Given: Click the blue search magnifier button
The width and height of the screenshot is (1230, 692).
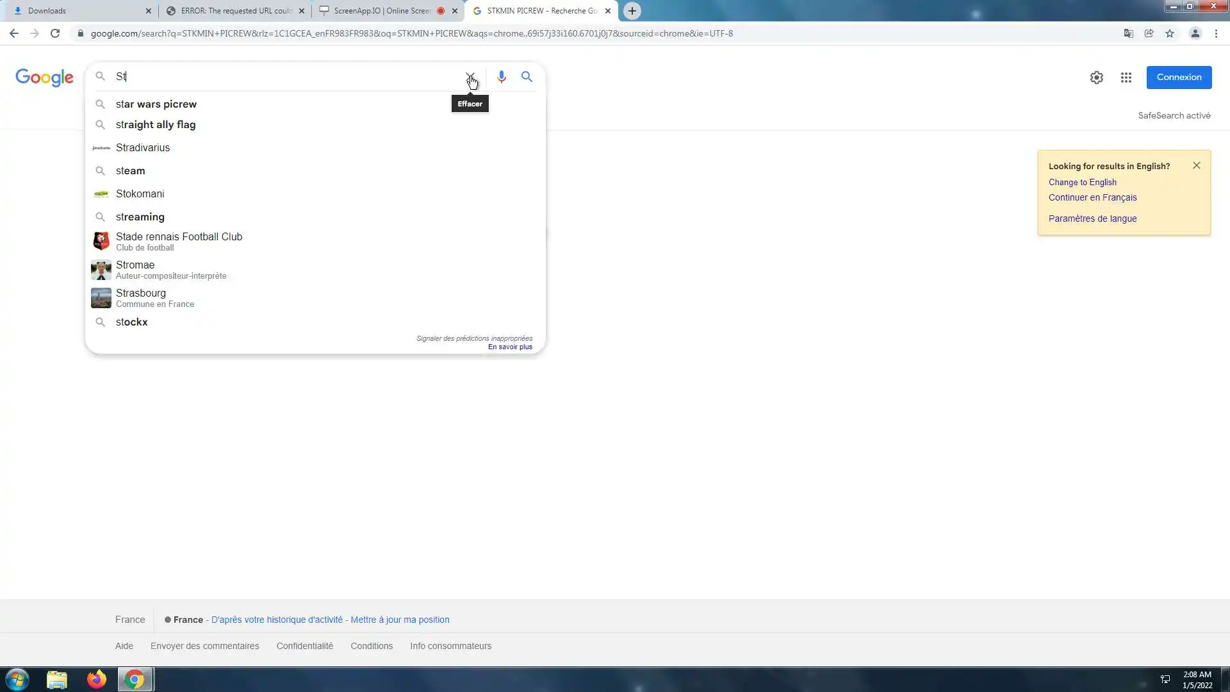Looking at the screenshot, I should coord(527,77).
